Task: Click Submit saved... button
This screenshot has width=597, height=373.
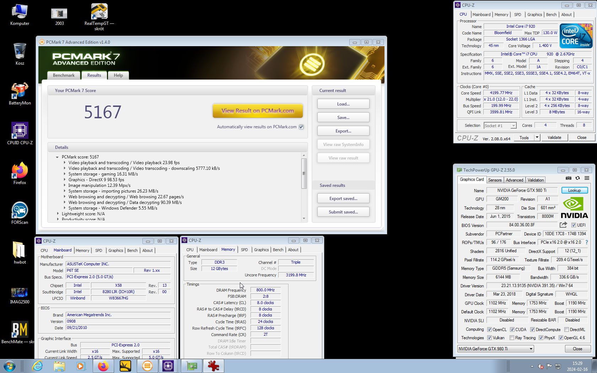Action: tap(343, 212)
